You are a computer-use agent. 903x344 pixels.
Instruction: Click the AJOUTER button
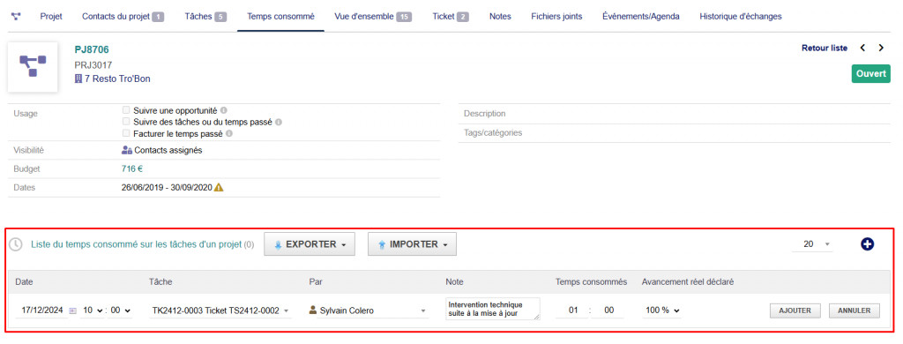tap(795, 310)
